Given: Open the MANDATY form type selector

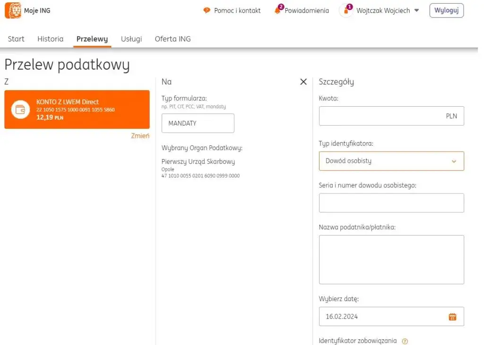Looking at the screenshot, I should 198,123.
